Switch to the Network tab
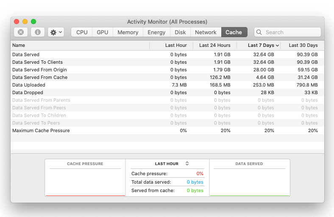 [x=206, y=32]
